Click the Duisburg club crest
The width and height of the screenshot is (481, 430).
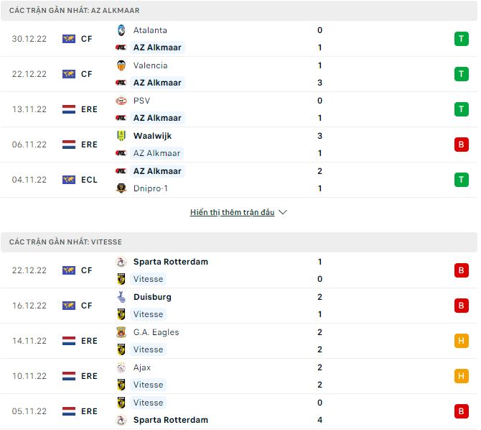(121, 297)
